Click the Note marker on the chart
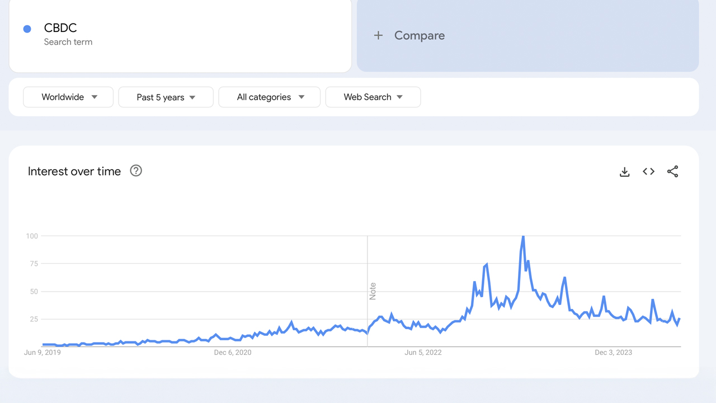This screenshot has width=716, height=403. click(373, 291)
